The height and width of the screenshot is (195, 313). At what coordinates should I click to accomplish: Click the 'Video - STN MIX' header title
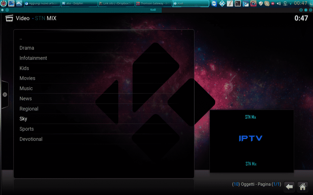point(36,18)
